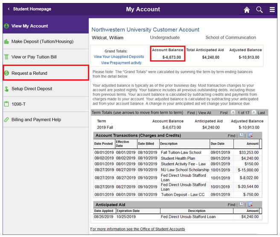The width and height of the screenshot is (280, 237).
Task: Click the chain link icon for Billing Help
Action: [6, 120]
